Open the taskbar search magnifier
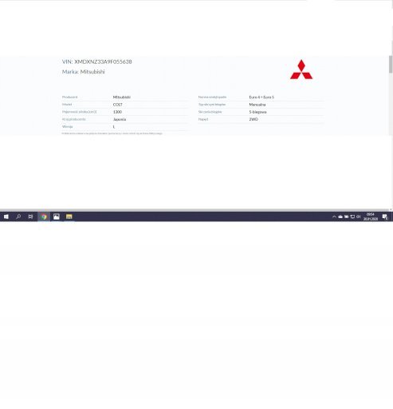 click(x=18, y=216)
